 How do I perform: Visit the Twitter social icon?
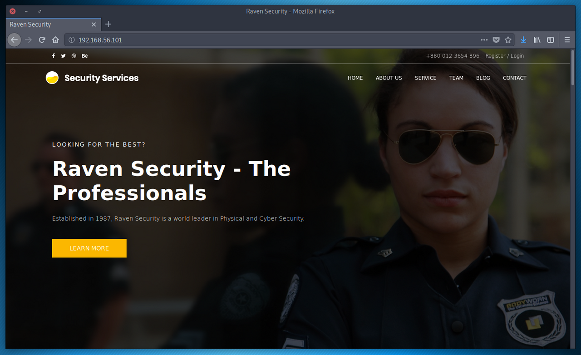[x=63, y=56]
